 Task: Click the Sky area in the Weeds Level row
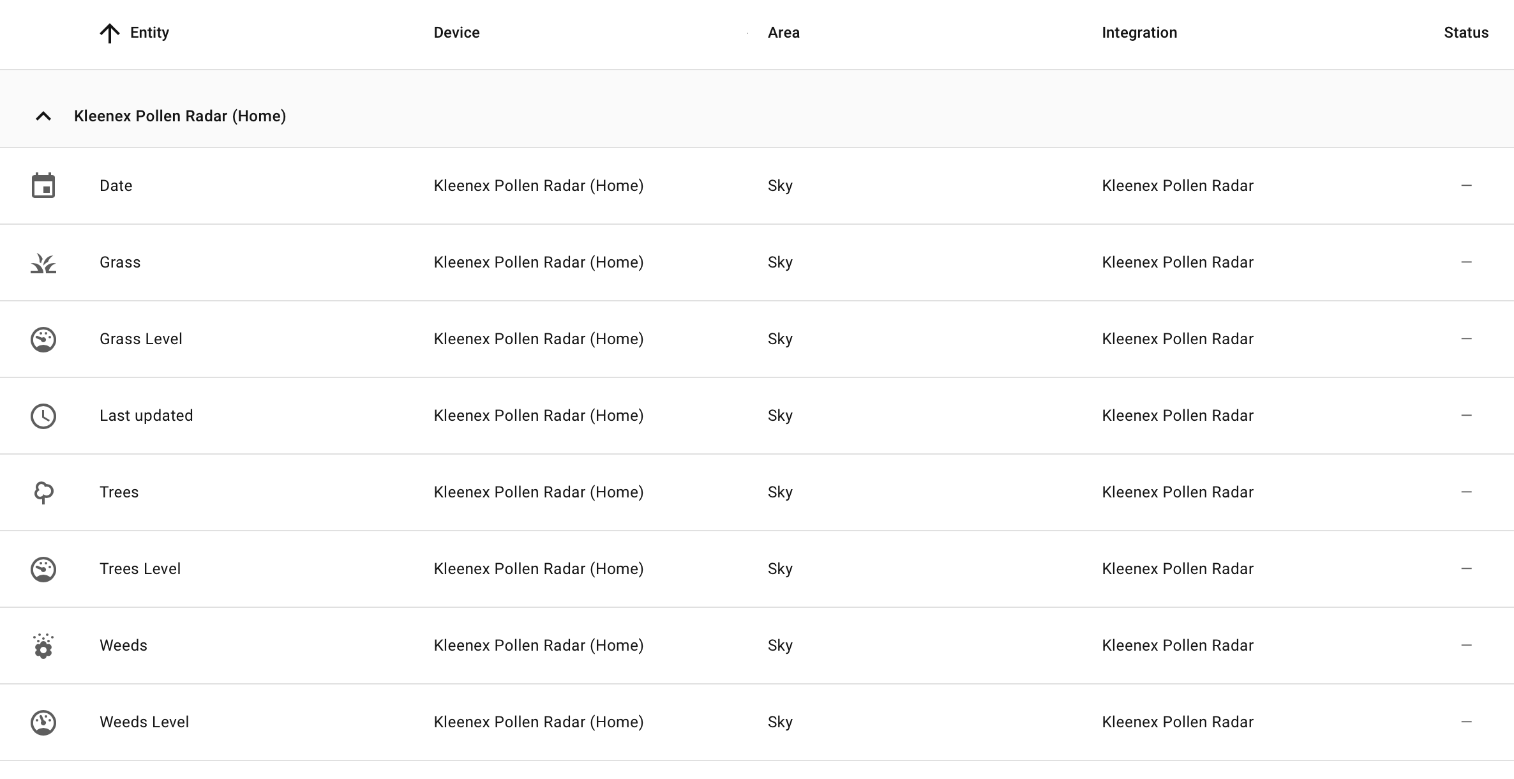780,722
